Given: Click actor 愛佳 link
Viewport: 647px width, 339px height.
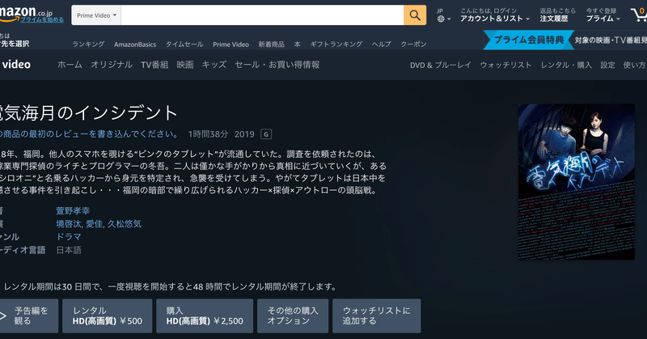Looking at the screenshot, I should 94,224.
